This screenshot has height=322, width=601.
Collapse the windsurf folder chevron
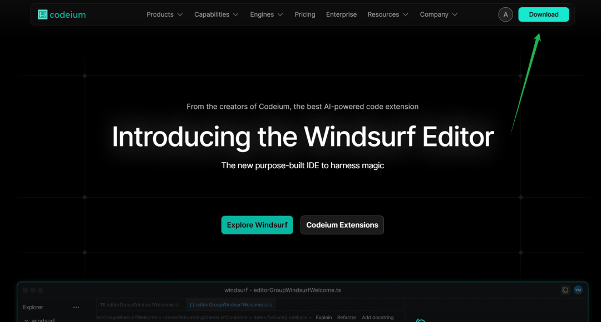click(26, 320)
